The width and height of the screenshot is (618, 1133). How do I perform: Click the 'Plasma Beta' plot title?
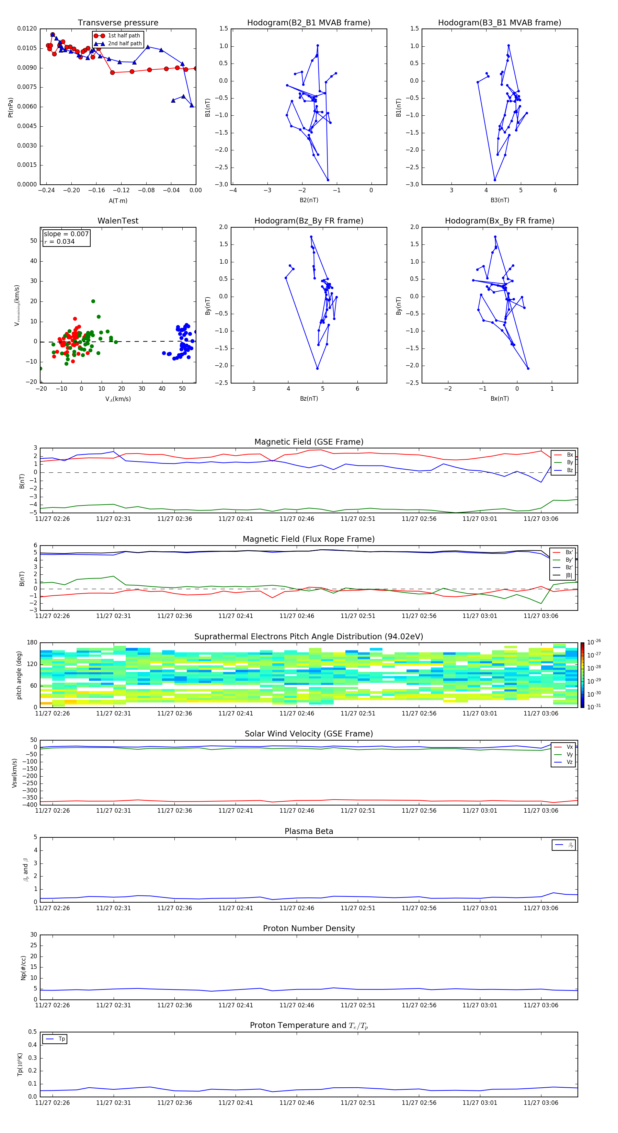click(309, 831)
